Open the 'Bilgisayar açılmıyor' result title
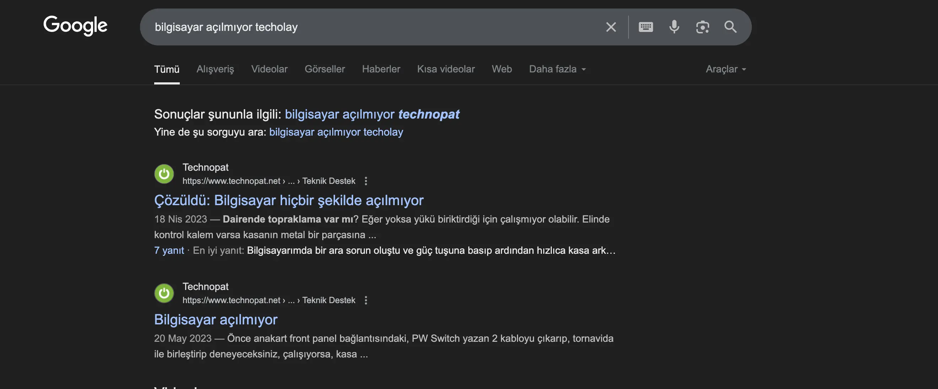 [216, 320]
